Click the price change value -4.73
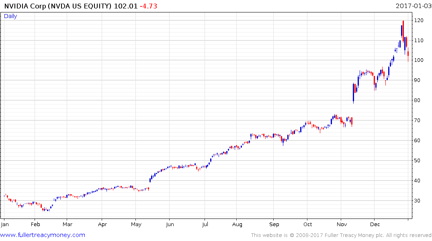432x241 pixels. [x=149, y=6]
